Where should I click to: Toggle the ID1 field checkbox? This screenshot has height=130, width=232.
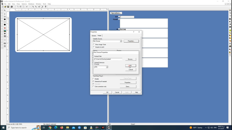click(119, 16)
